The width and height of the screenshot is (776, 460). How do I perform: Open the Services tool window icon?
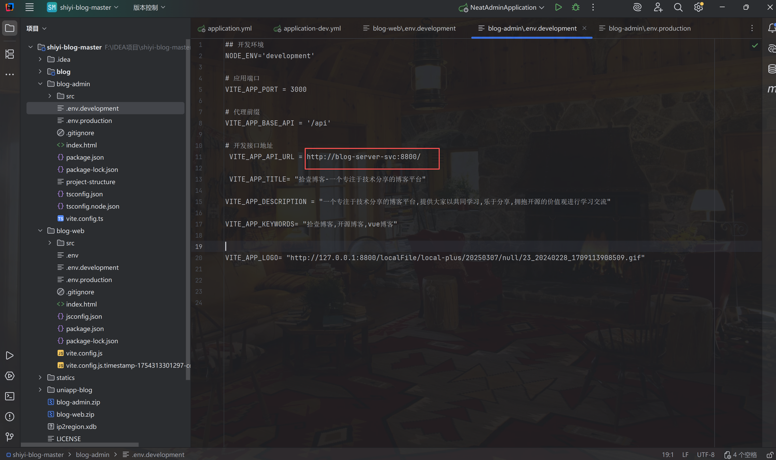pyautogui.click(x=10, y=376)
